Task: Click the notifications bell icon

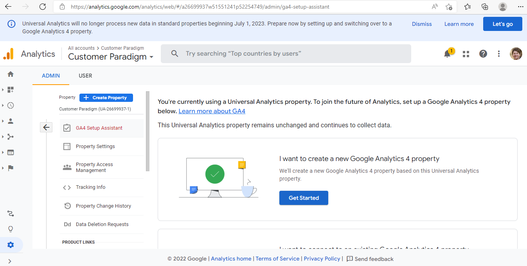Action: point(447,54)
